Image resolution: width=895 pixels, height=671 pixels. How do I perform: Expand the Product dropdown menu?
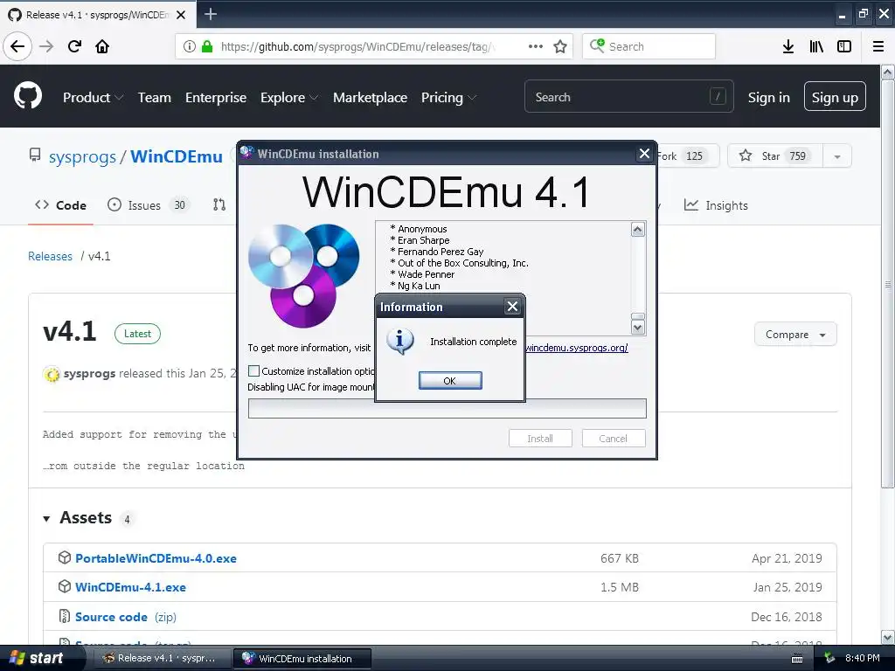click(93, 98)
